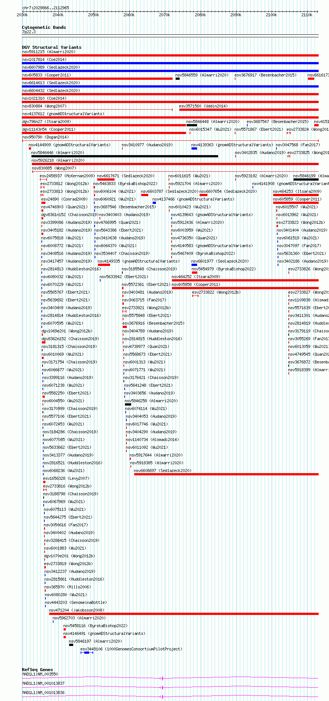Open variant nsv6607989 (Sedlazeck2020) label
This screenshot has height=701, width=329.
[x=51, y=67]
